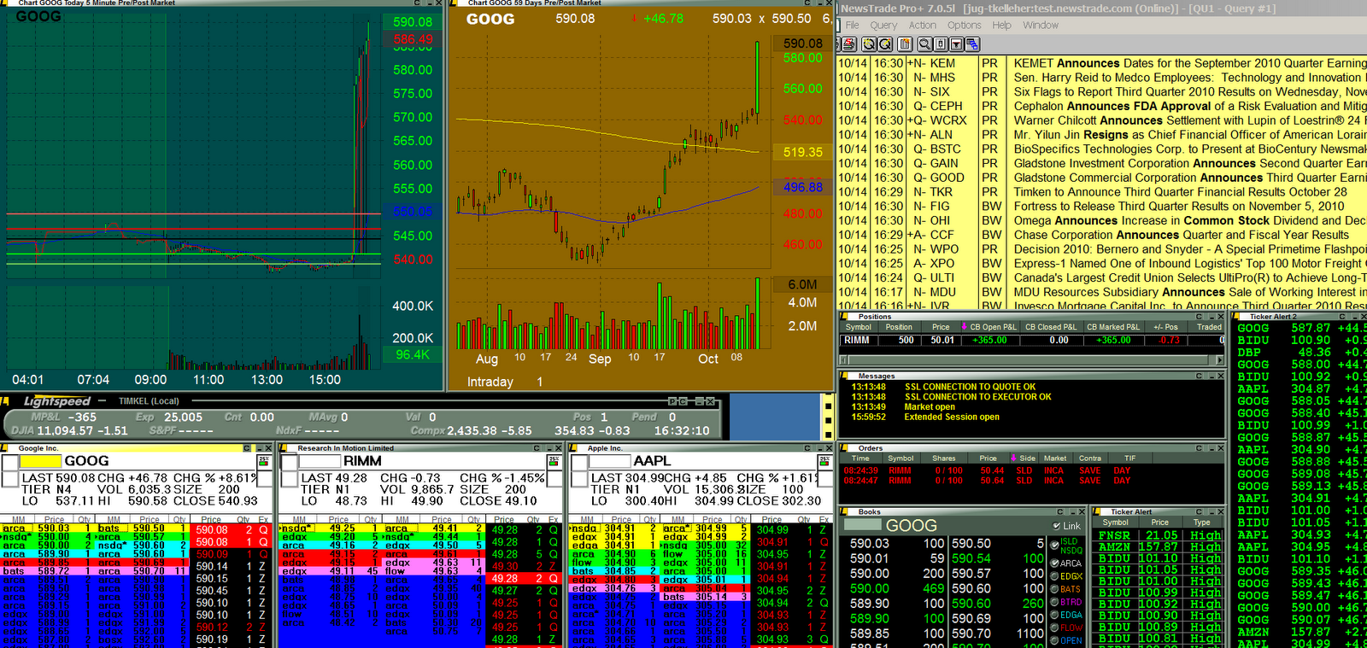Image resolution: width=1367 pixels, height=648 pixels.
Task: Enable the FLOW book checkbox
Action: tap(1055, 628)
